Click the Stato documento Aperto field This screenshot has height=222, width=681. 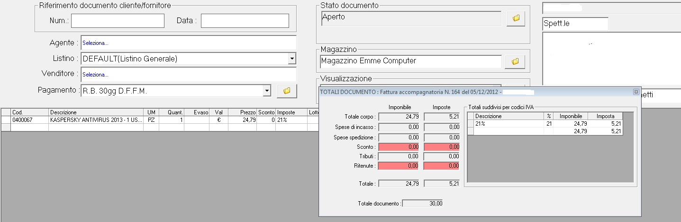coord(411,18)
